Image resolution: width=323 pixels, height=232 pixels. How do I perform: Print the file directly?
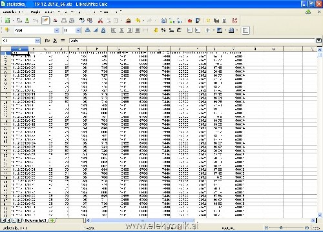64,21
